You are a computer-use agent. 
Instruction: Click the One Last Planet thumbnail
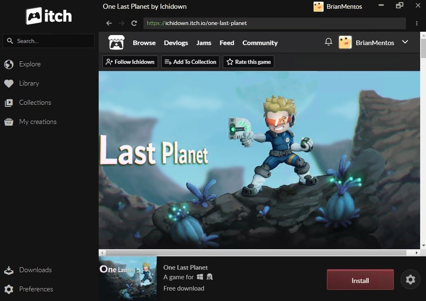tap(128, 279)
